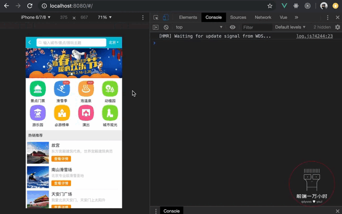Open the Default levels dropdown

tap(290, 27)
